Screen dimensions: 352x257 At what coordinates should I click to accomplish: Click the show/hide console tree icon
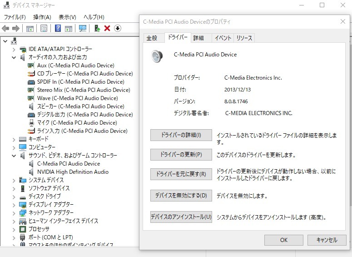point(30,28)
